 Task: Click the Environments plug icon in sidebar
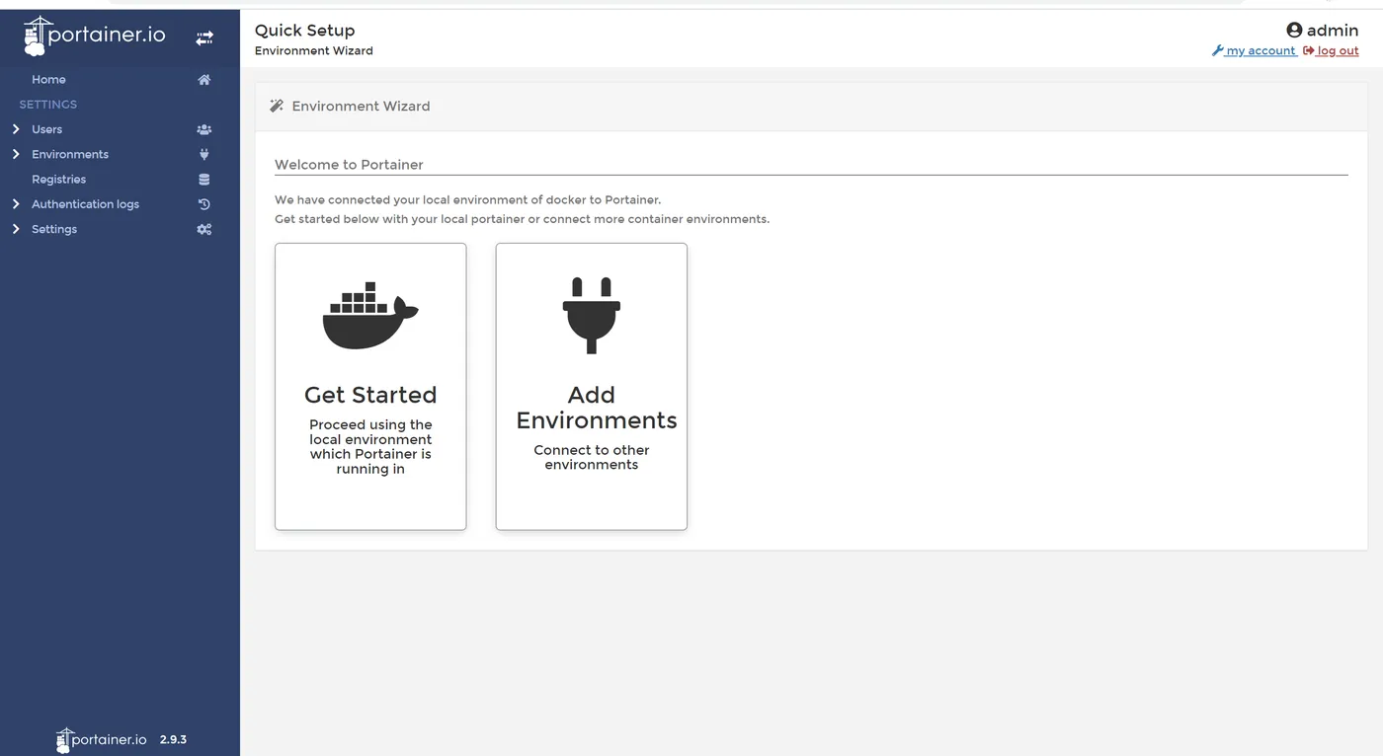[204, 154]
